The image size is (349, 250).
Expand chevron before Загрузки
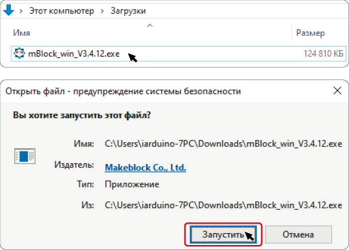102,10
